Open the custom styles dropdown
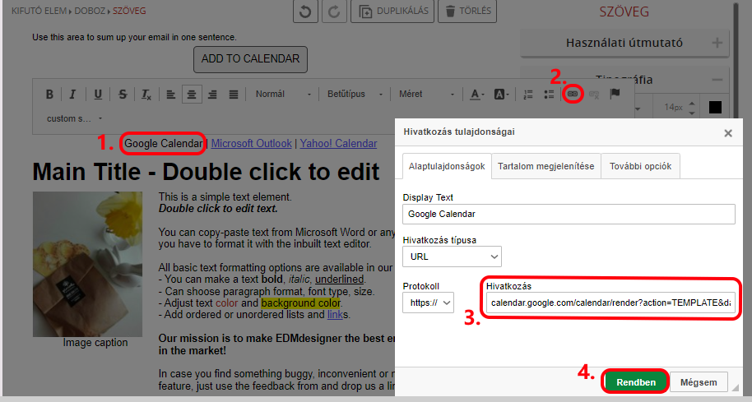 (74, 118)
